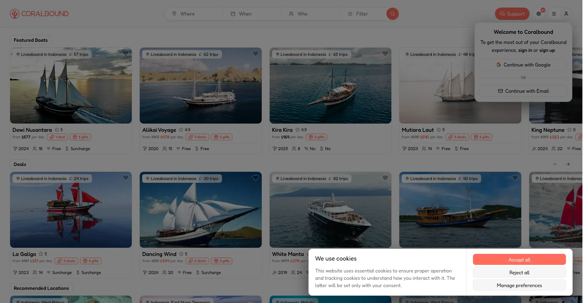This screenshot has height=303, width=587.
Task: Click the Dancing Wind 30 trips tag
Action: tap(209, 179)
